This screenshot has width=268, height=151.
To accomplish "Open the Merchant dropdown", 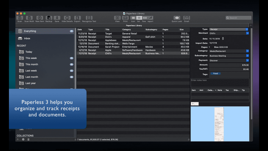I will [x=247, y=33].
